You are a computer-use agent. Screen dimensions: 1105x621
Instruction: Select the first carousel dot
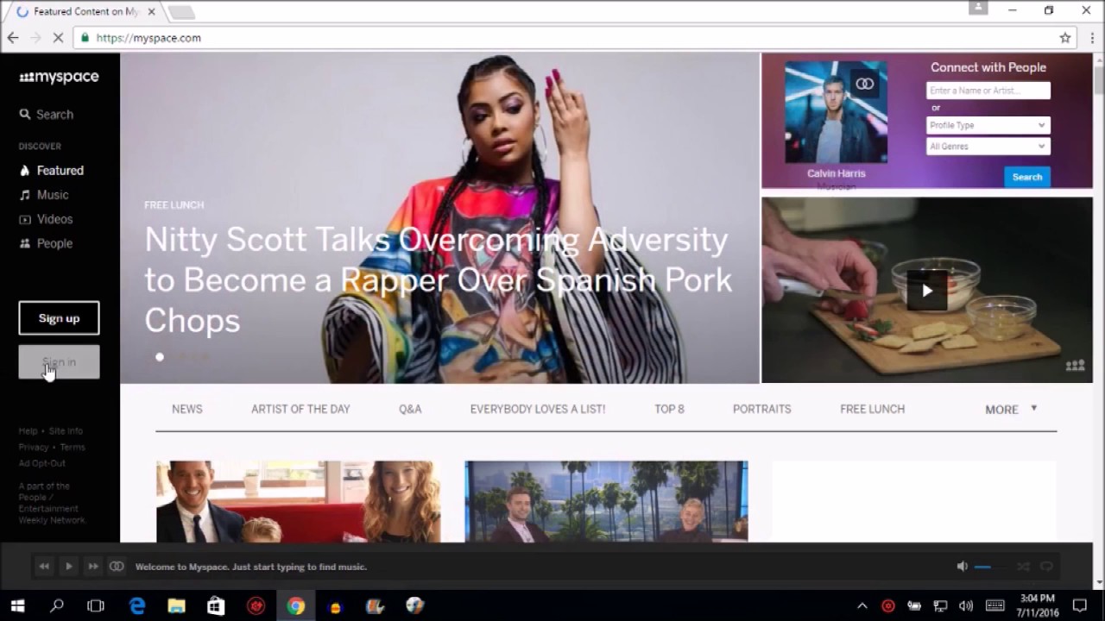(x=160, y=357)
